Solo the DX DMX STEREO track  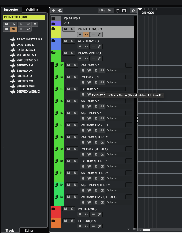click(x=75, y=149)
